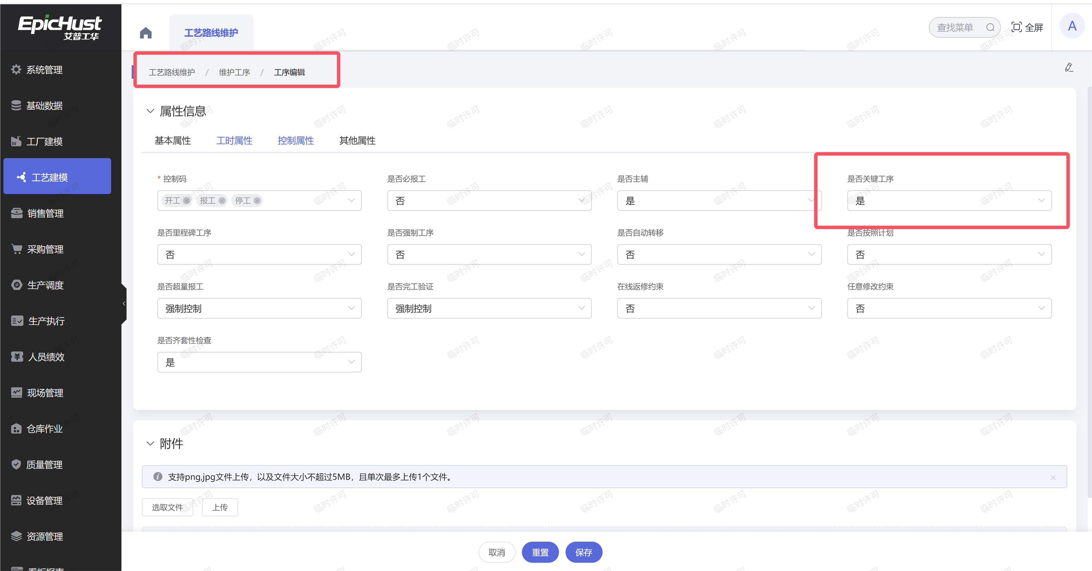Click the fullscreen 全屏 icon
This screenshot has height=571, width=1092.
coord(1016,27)
